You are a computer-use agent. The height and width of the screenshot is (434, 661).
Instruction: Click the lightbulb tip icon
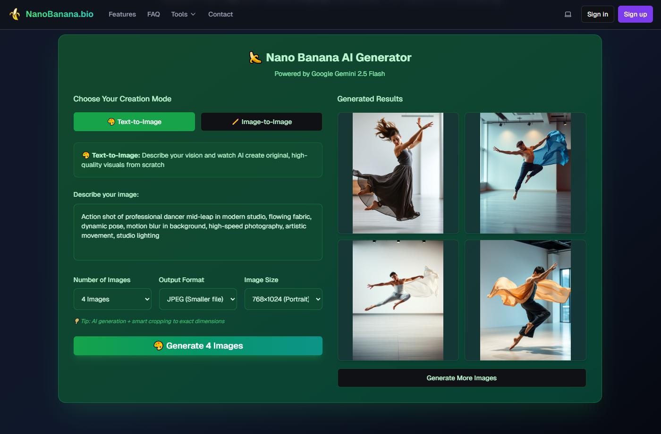(77, 321)
